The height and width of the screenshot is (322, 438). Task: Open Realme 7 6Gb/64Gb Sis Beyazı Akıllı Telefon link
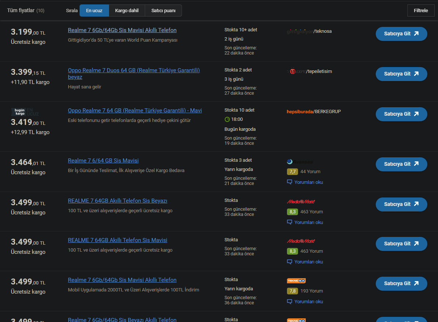coord(122,320)
